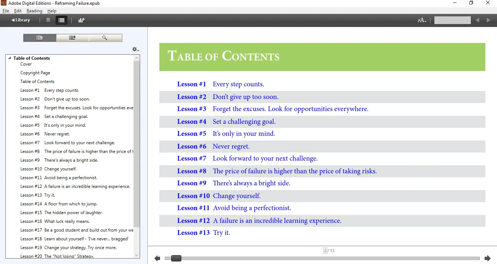Switch to Search panel tab
The image size is (497, 264).
pos(105,38)
